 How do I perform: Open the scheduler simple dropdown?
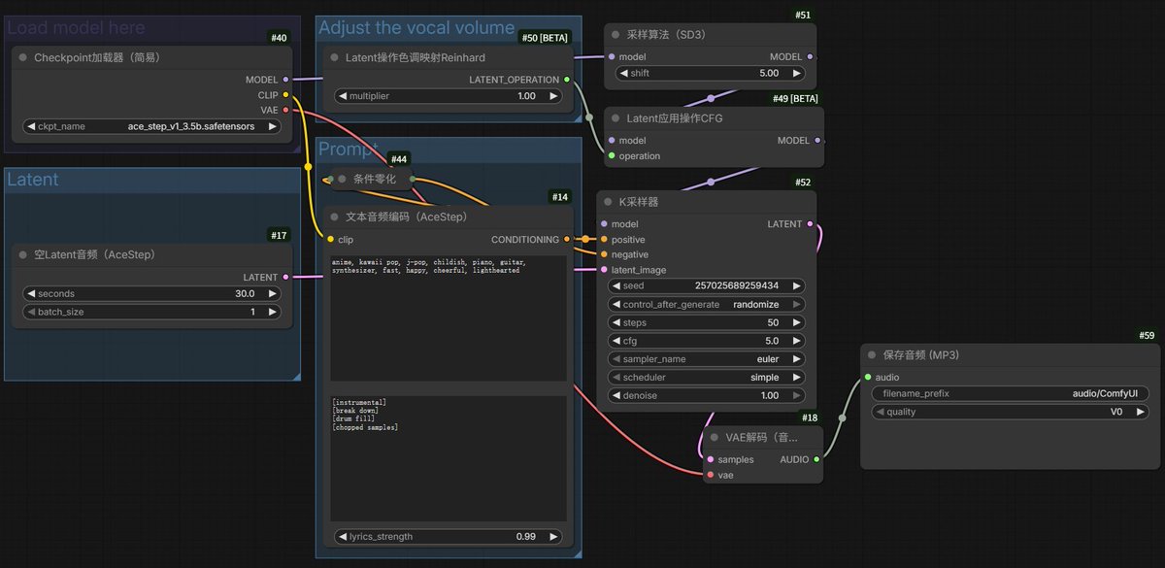coord(706,377)
